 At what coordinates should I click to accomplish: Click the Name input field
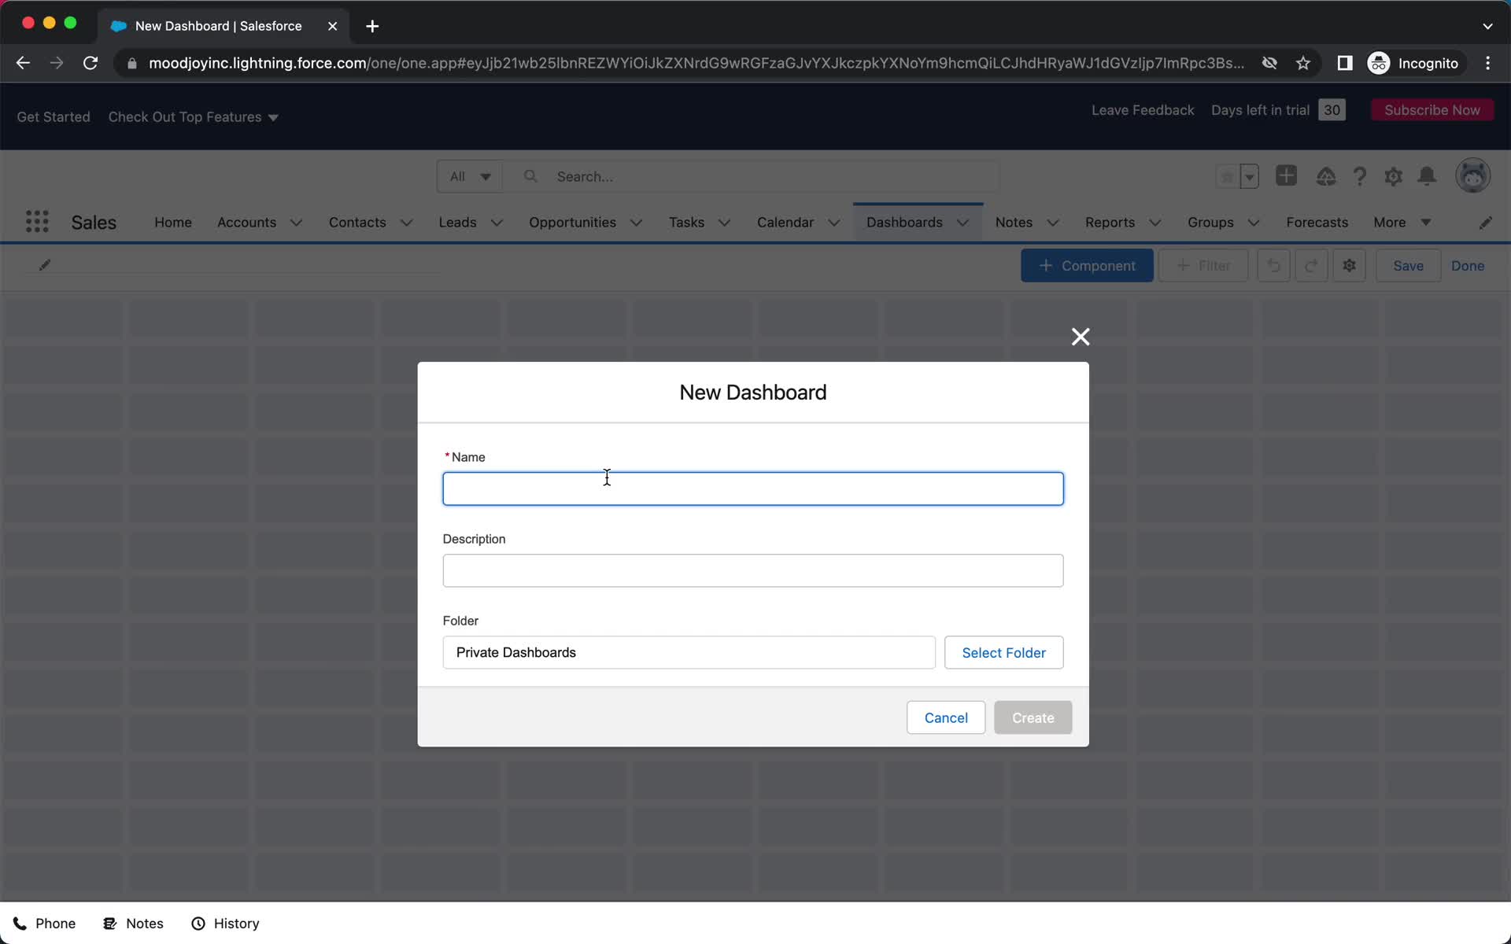click(753, 489)
